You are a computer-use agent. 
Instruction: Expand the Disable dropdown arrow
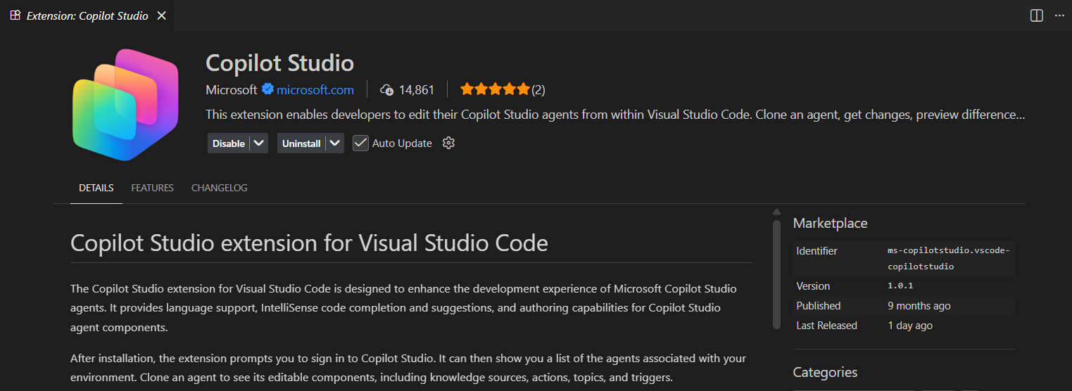pos(259,143)
